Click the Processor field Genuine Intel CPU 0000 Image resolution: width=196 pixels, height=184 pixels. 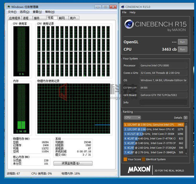point(164,65)
